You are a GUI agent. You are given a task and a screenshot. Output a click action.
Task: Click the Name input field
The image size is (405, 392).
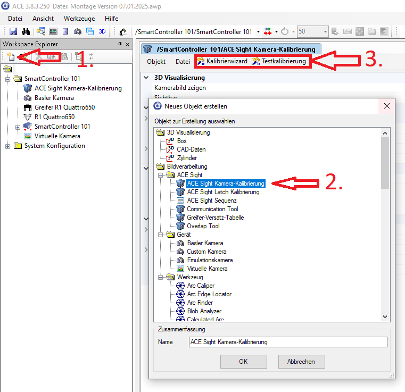coord(288,342)
